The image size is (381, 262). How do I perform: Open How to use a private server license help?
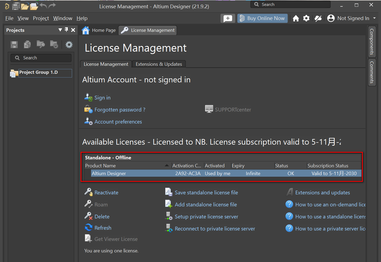[330, 229]
